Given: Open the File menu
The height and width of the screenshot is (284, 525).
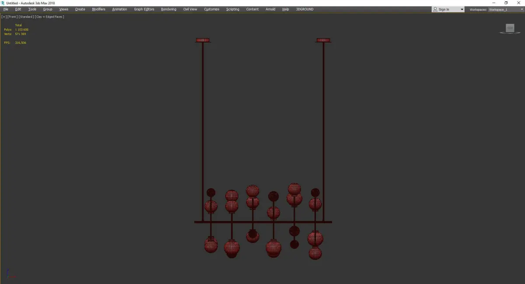Looking at the screenshot, I should pos(6,9).
